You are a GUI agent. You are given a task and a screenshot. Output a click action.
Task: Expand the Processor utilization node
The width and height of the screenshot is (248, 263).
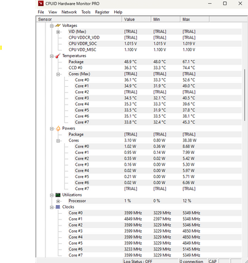click(x=58, y=201)
